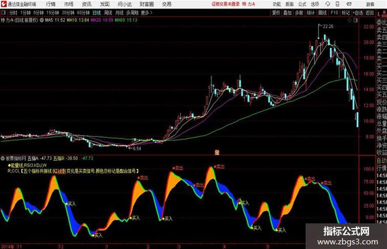The width and height of the screenshot is (387, 249).
Task: Click 证券交易未登录 login status link
Action: click(226, 4)
